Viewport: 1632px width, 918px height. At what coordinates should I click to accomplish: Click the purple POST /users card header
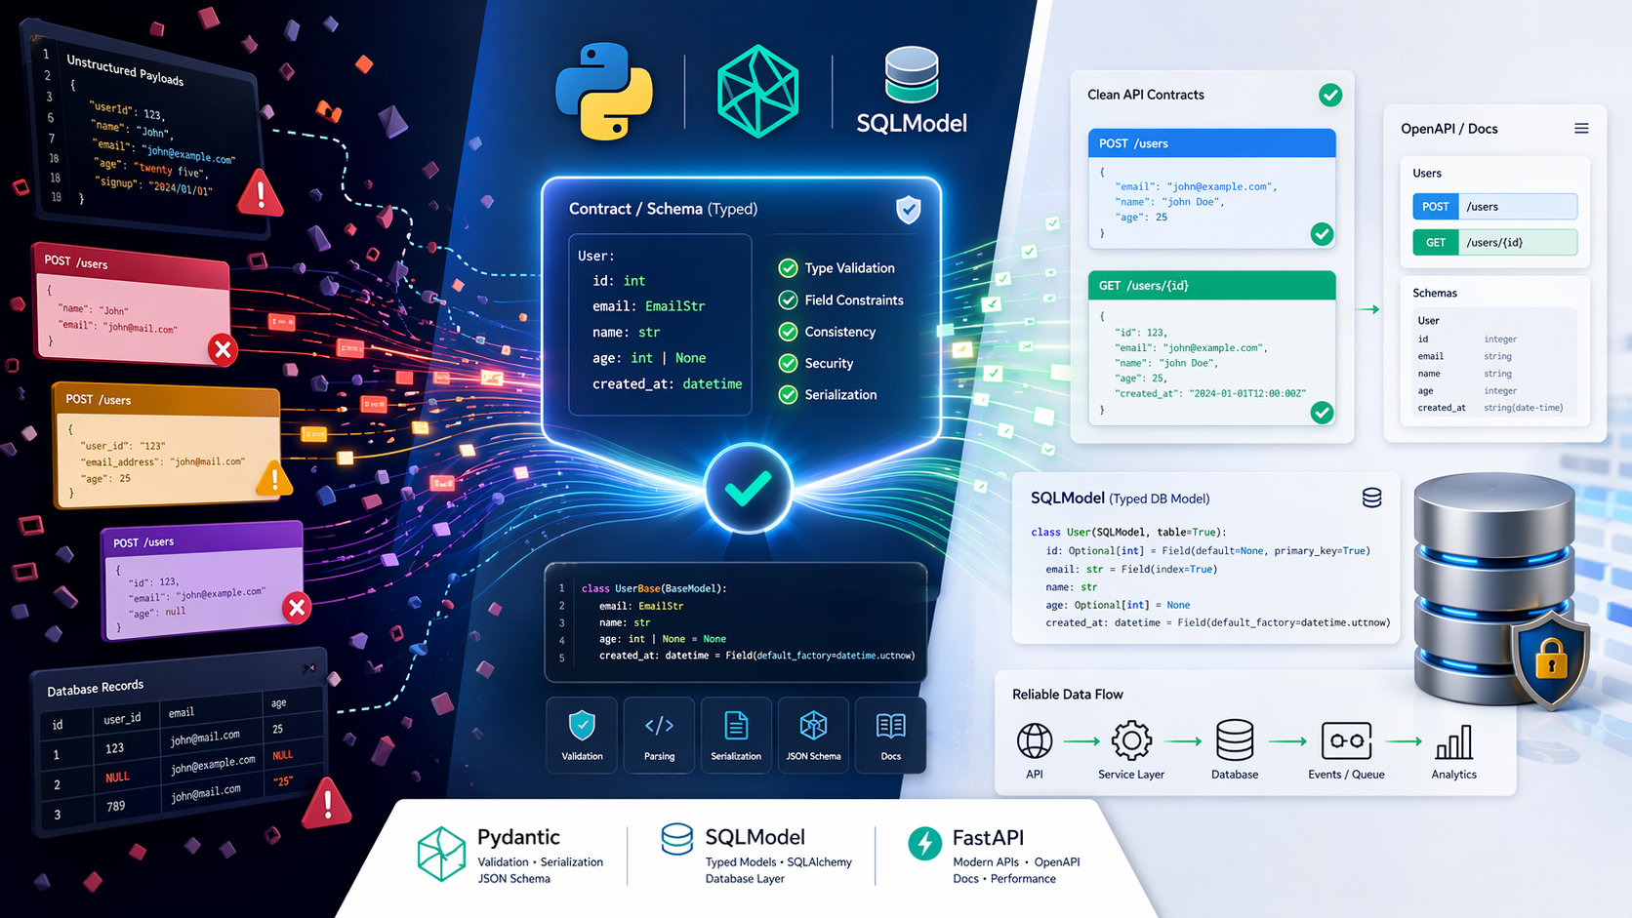202,539
